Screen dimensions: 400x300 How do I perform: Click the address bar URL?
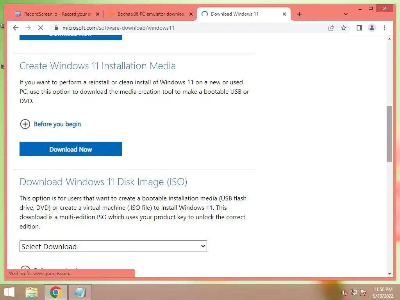pyautogui.click(x=118, y=28)
